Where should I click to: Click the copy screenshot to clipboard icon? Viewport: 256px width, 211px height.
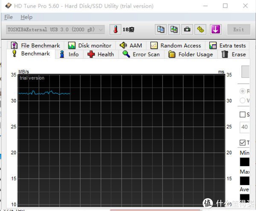coord(174,29)
